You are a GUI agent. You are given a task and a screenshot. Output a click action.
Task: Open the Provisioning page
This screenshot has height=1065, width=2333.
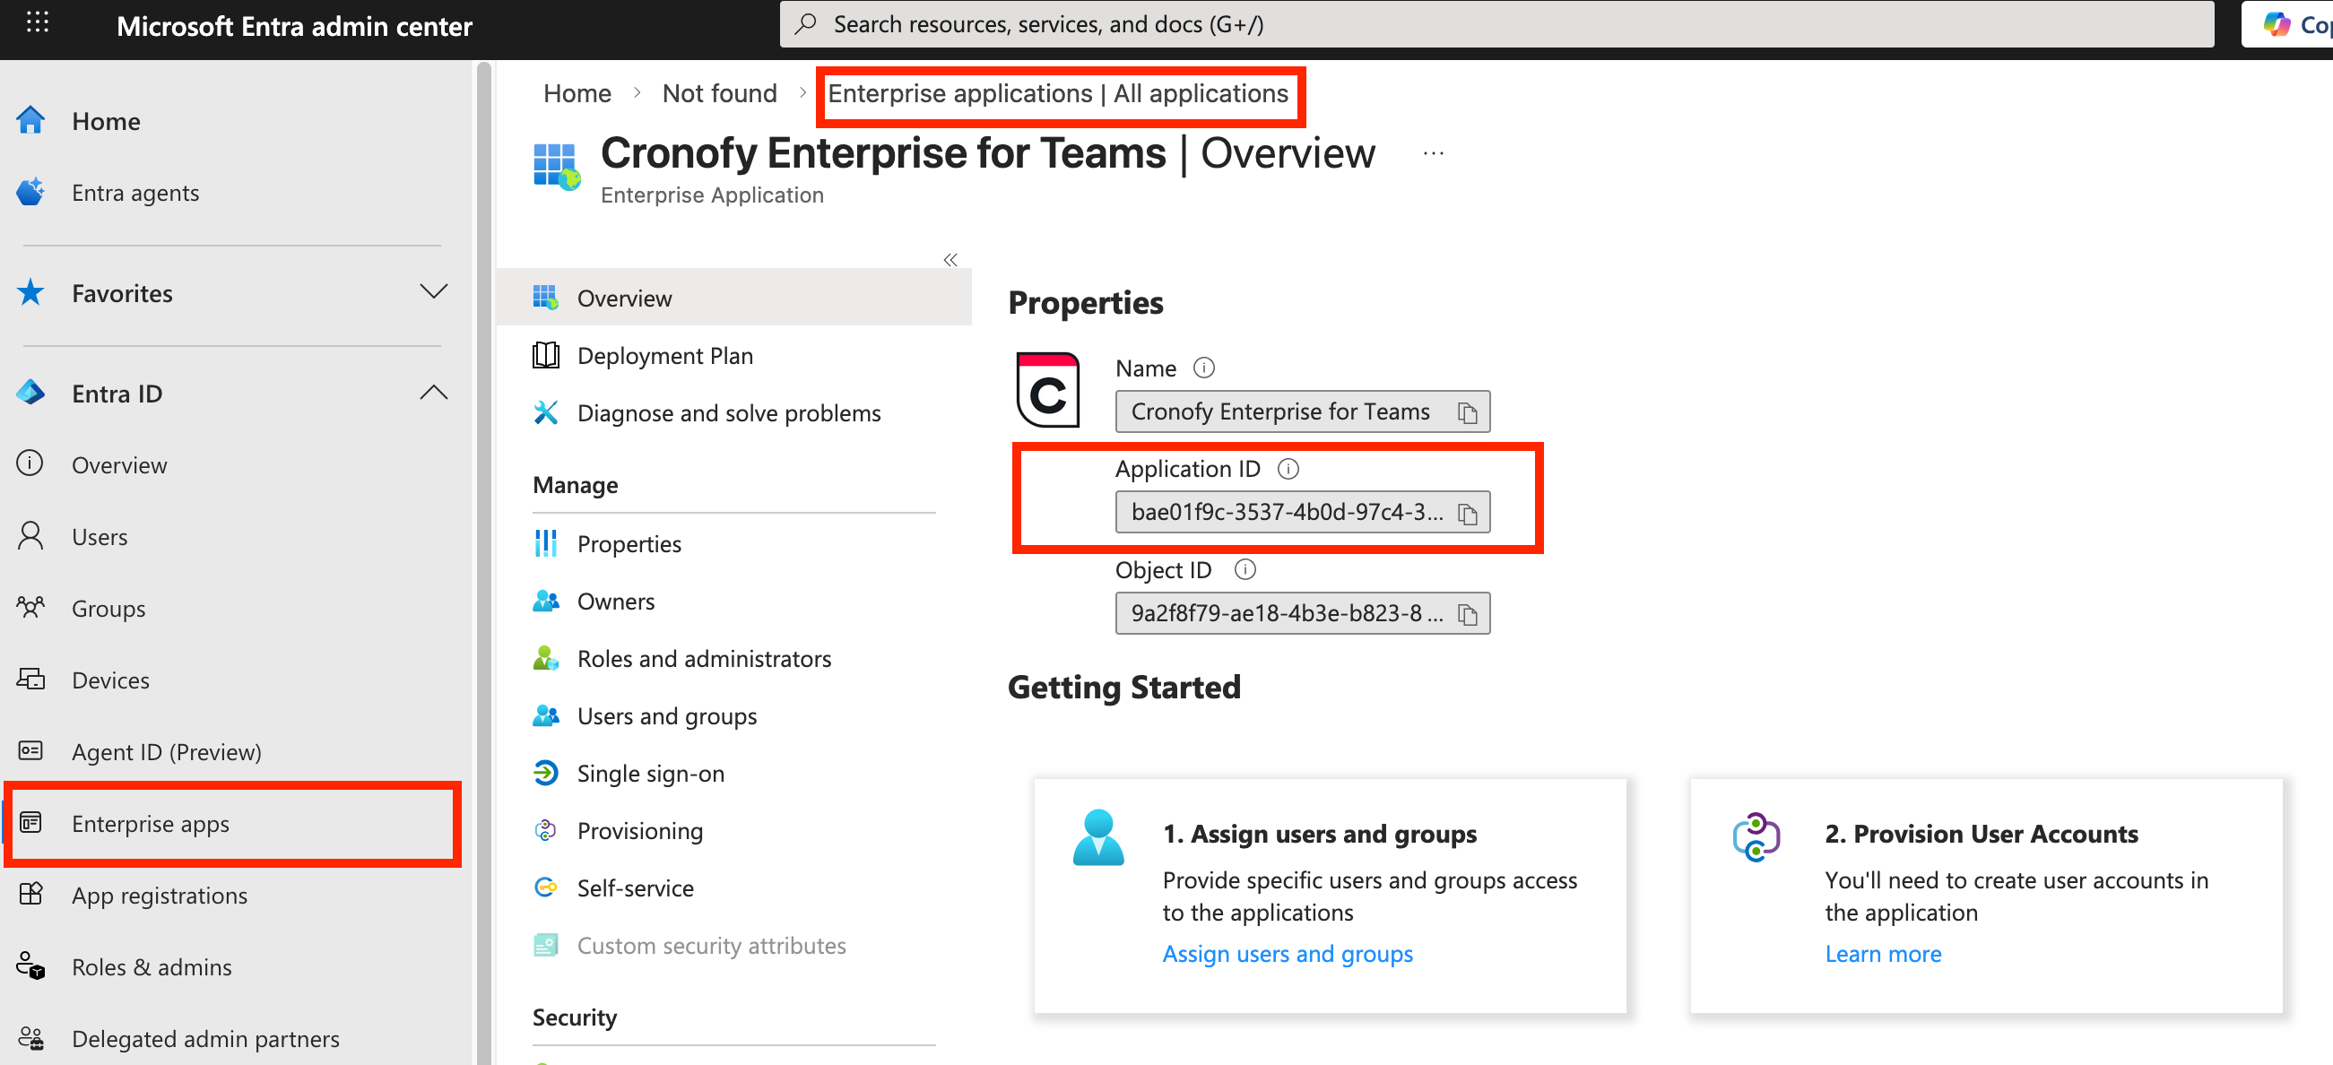coord(639,829)
